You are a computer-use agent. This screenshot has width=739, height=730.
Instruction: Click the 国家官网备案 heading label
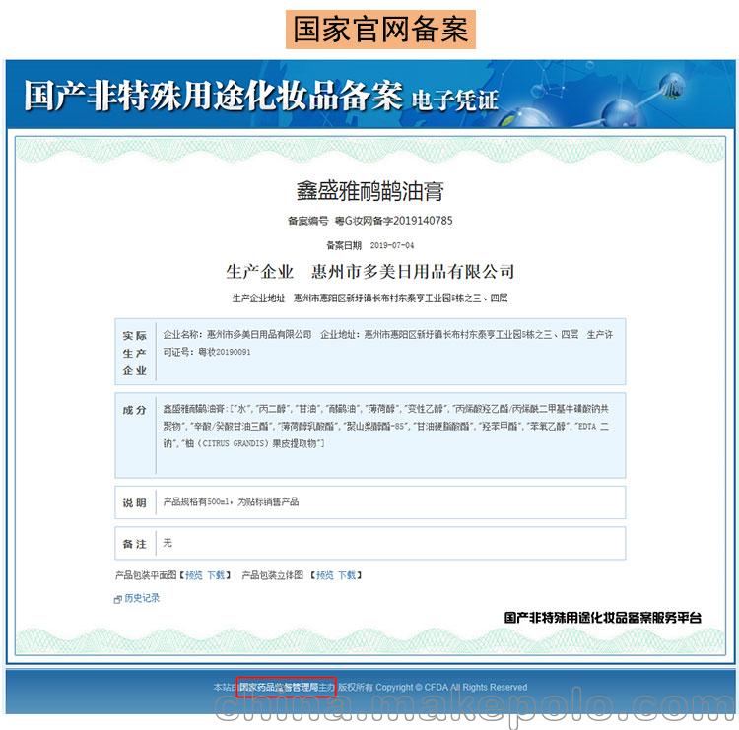[x=380, y=30]
